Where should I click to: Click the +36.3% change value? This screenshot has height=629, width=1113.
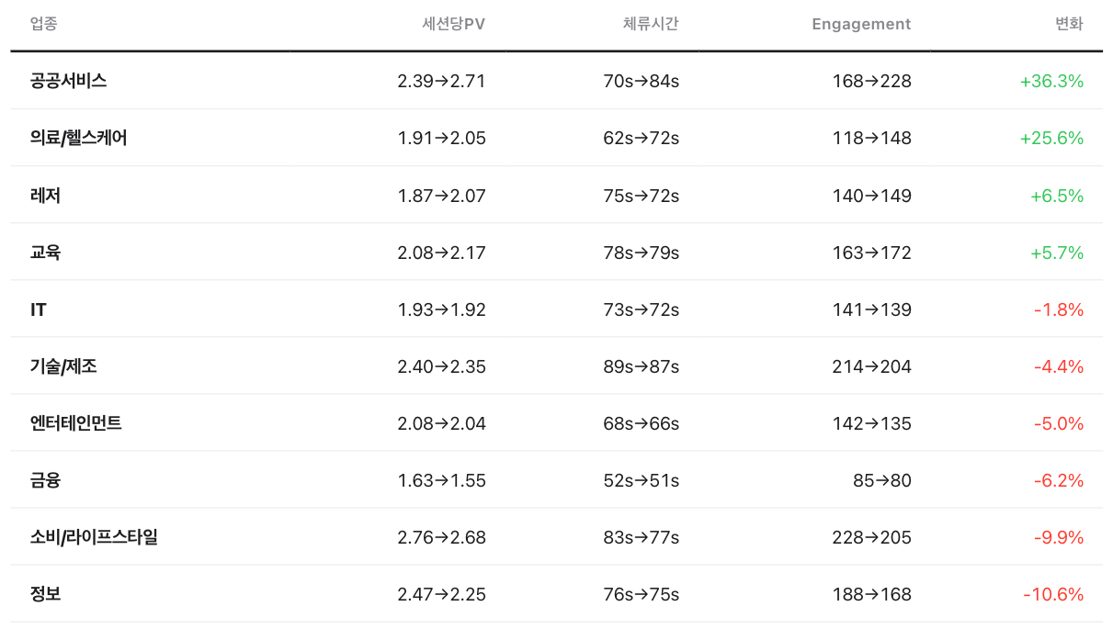coord(1051,81)
